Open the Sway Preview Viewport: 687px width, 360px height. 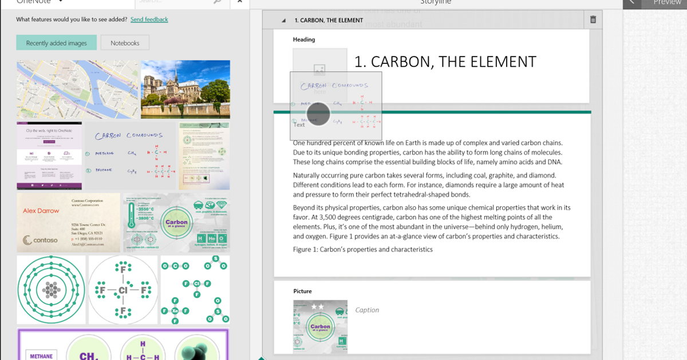668,2
